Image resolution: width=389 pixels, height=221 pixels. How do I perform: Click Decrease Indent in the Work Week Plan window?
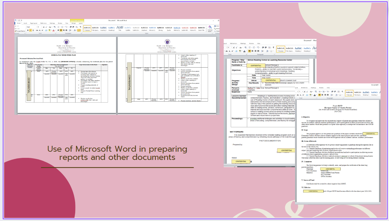[71, 27]
